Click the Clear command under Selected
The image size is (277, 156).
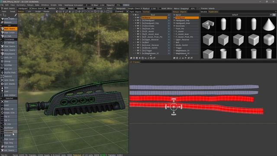point(9,101)
